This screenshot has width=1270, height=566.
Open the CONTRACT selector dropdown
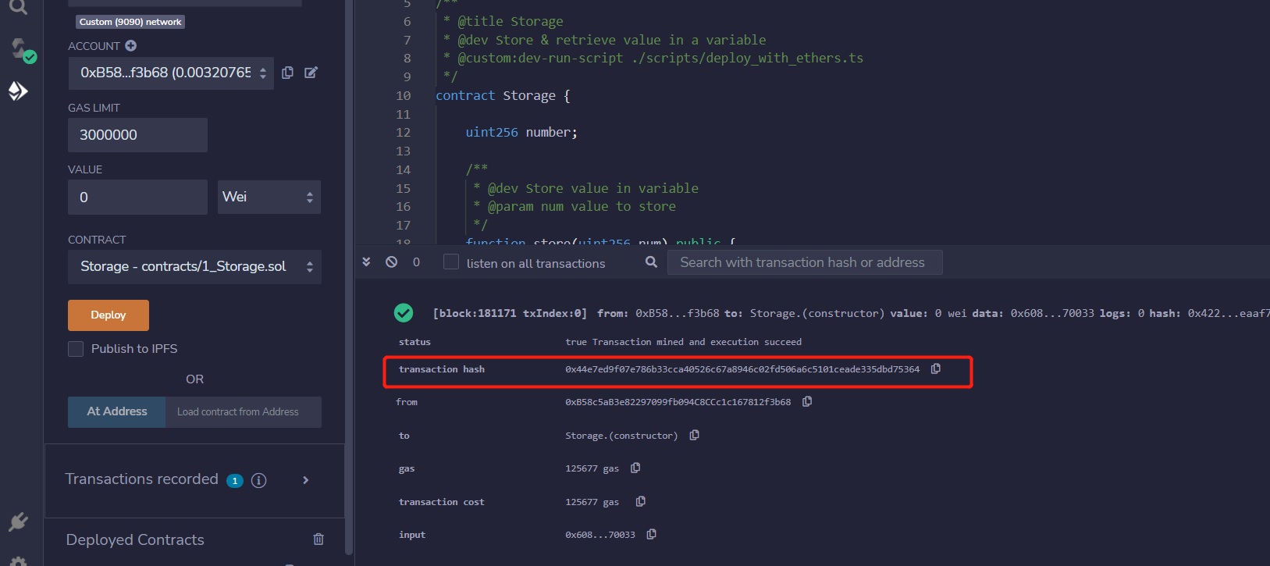coord(194,267)
